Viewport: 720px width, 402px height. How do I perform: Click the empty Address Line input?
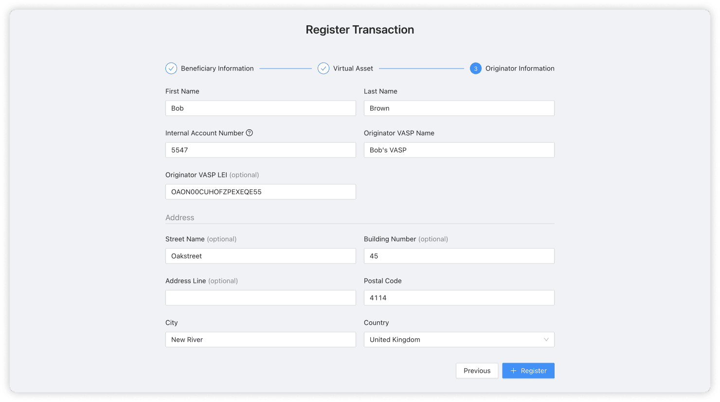click(260, 298)
